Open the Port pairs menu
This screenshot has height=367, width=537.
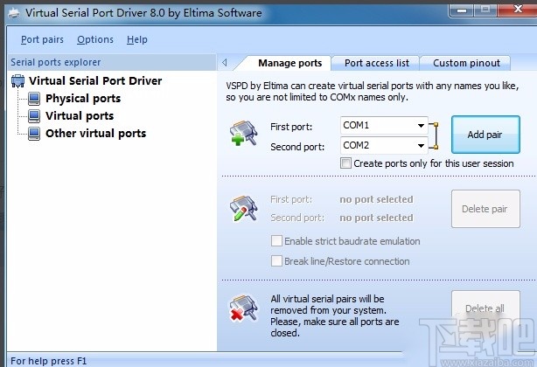click(42, 39)
